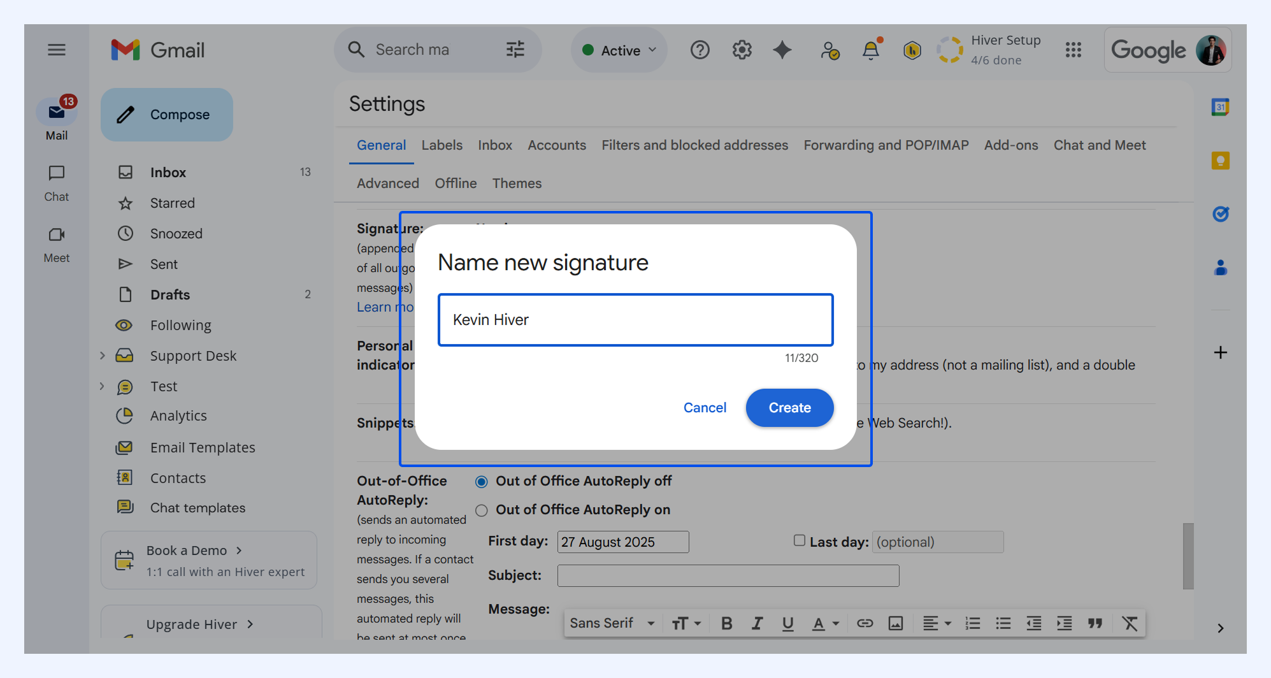Click the Hiver hexagon logo icon

coord(912,50)
